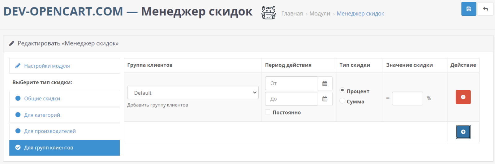495x164 pixels.
Task: Add a new discount row with the plus button
Action: 463,132
